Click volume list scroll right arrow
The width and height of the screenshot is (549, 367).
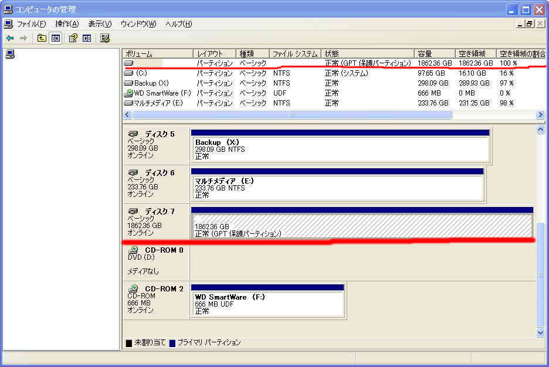540,114
